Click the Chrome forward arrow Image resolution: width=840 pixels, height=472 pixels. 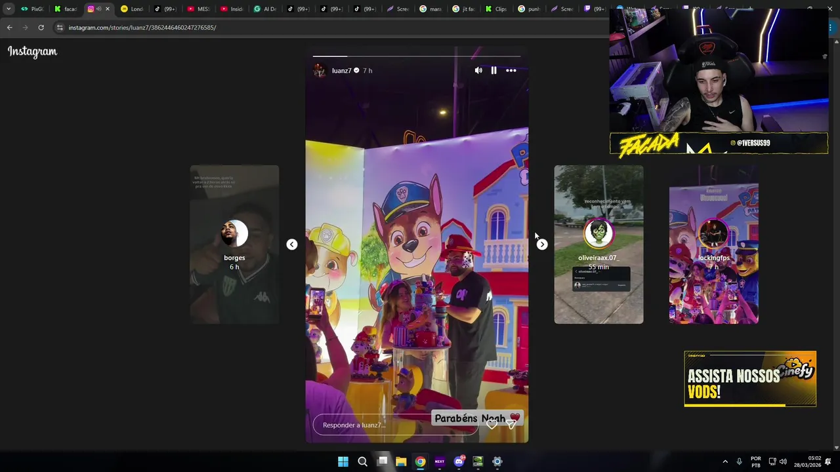click(x=25, y=28)
